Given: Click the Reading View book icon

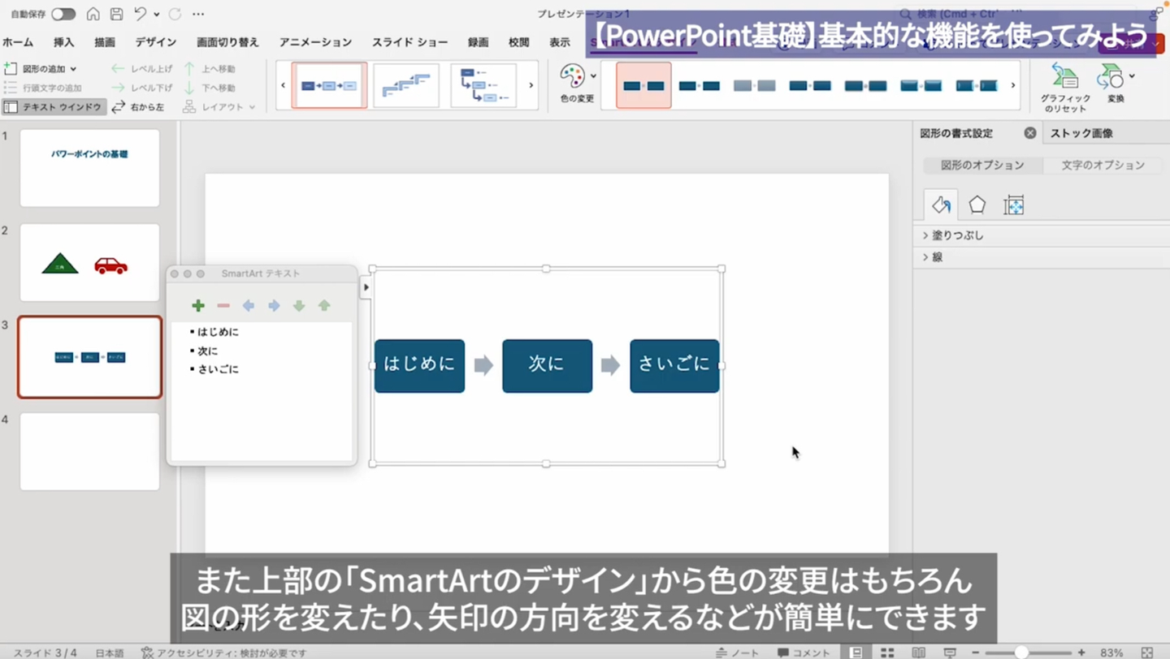Looking at the screenshot, I should pos(918,653).
